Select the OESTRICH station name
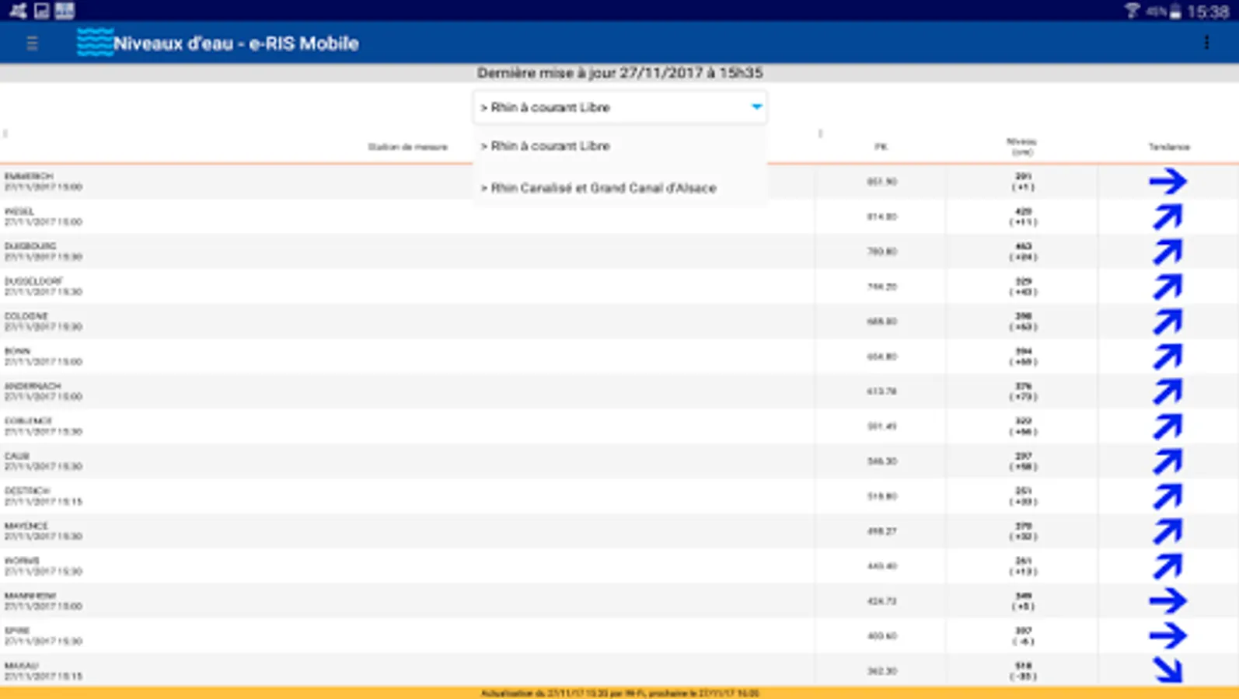 coord(27,491)
